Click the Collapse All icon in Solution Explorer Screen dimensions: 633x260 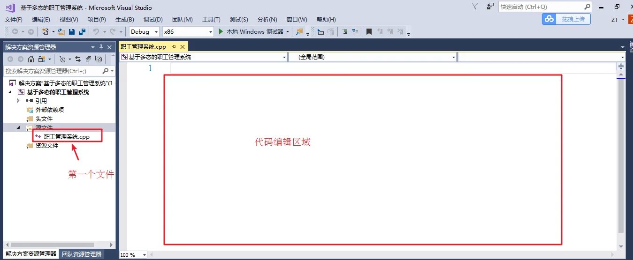coord(88,59)
